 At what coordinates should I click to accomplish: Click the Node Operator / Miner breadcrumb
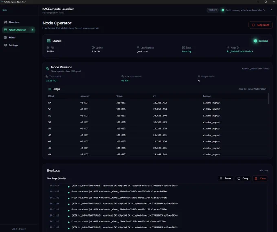tap(53, 13)
